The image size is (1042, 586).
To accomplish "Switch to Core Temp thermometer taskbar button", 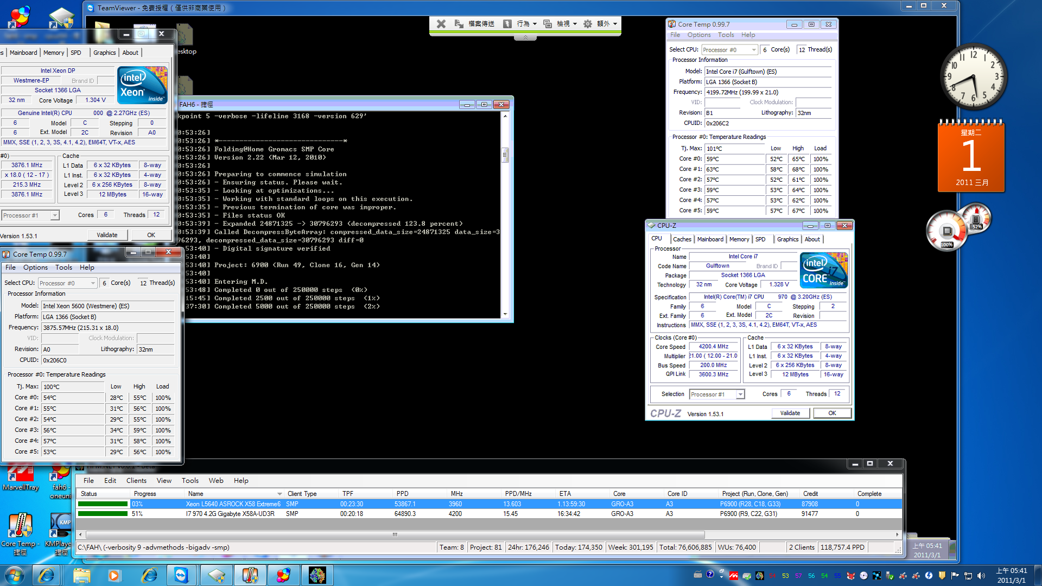I will pyautogui.click(x=250, y=575).
